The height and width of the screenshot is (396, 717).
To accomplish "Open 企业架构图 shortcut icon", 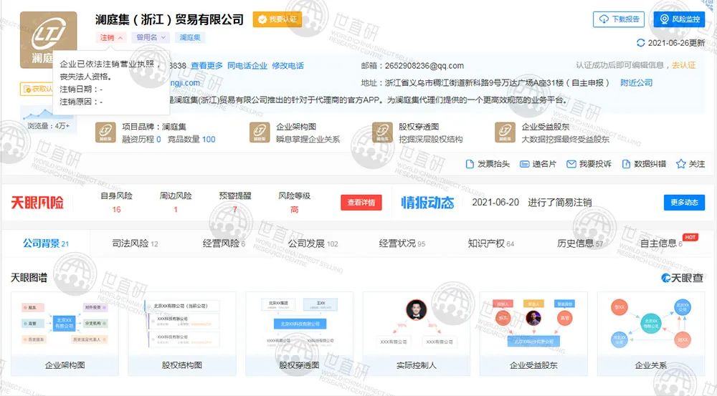I will pyautogui.click(x=260, y=132).
